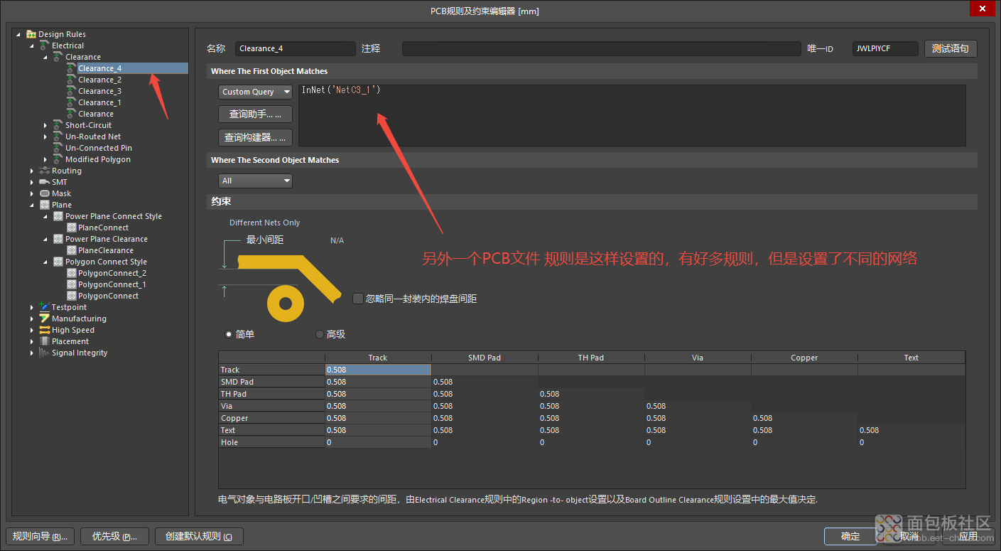Viewport: 1001px width, 551px height.
Task: Open the Custom Query dropdown
Action: [x=255, y=92]
